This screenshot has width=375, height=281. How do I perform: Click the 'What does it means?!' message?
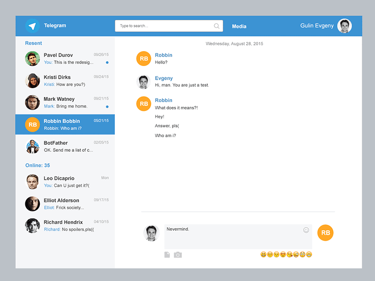[176, 108]
